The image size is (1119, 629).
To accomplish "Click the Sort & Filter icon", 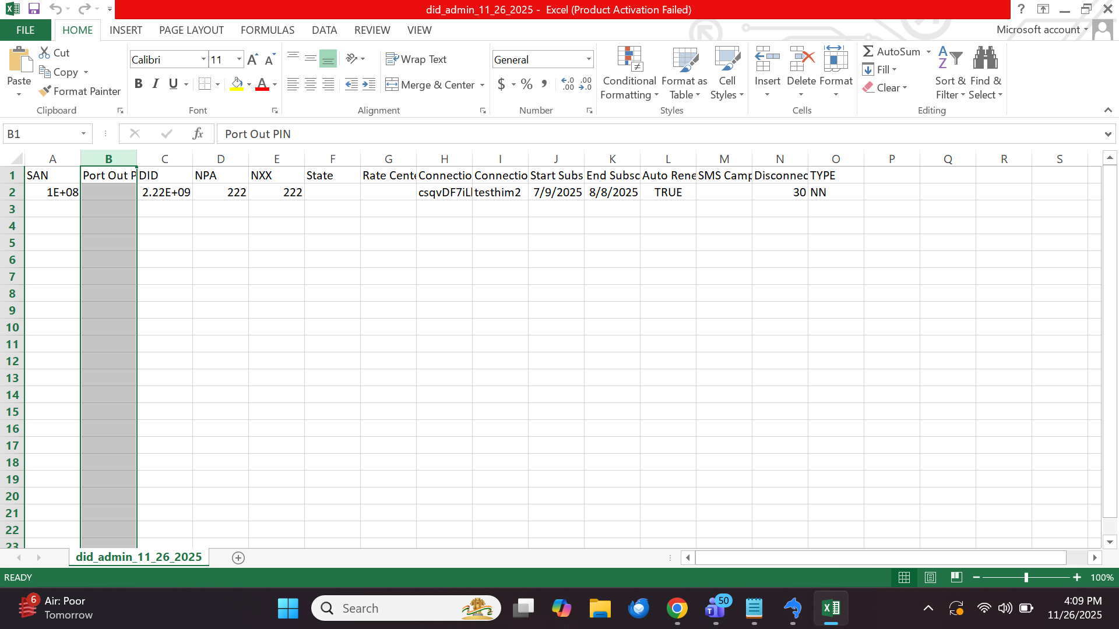I will (950, 58).
